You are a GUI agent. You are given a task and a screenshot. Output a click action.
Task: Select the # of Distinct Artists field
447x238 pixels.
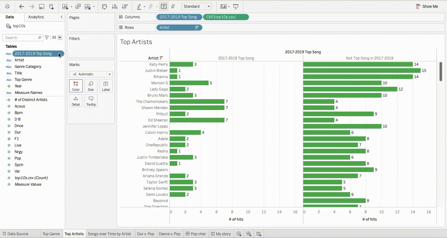[x=31, y=100]
